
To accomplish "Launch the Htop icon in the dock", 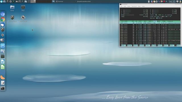I will click(x=3, y=56).
